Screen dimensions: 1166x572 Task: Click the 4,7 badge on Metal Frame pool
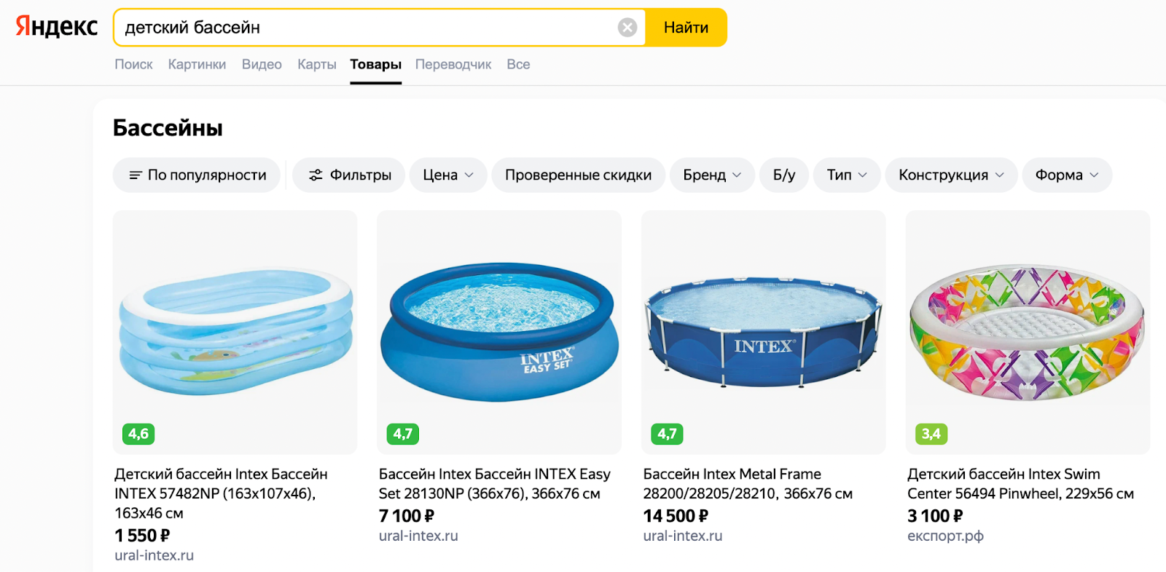(667, 434)
